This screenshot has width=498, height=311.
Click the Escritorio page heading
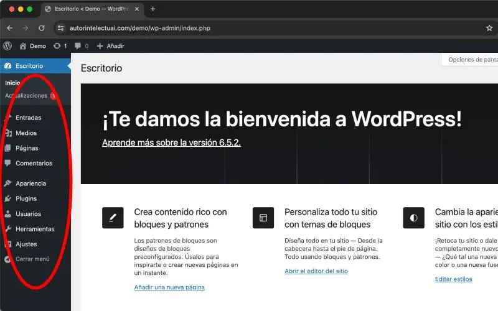(x=101, y=68)
